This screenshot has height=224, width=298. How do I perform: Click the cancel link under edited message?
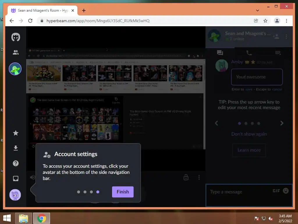point(277,89)
